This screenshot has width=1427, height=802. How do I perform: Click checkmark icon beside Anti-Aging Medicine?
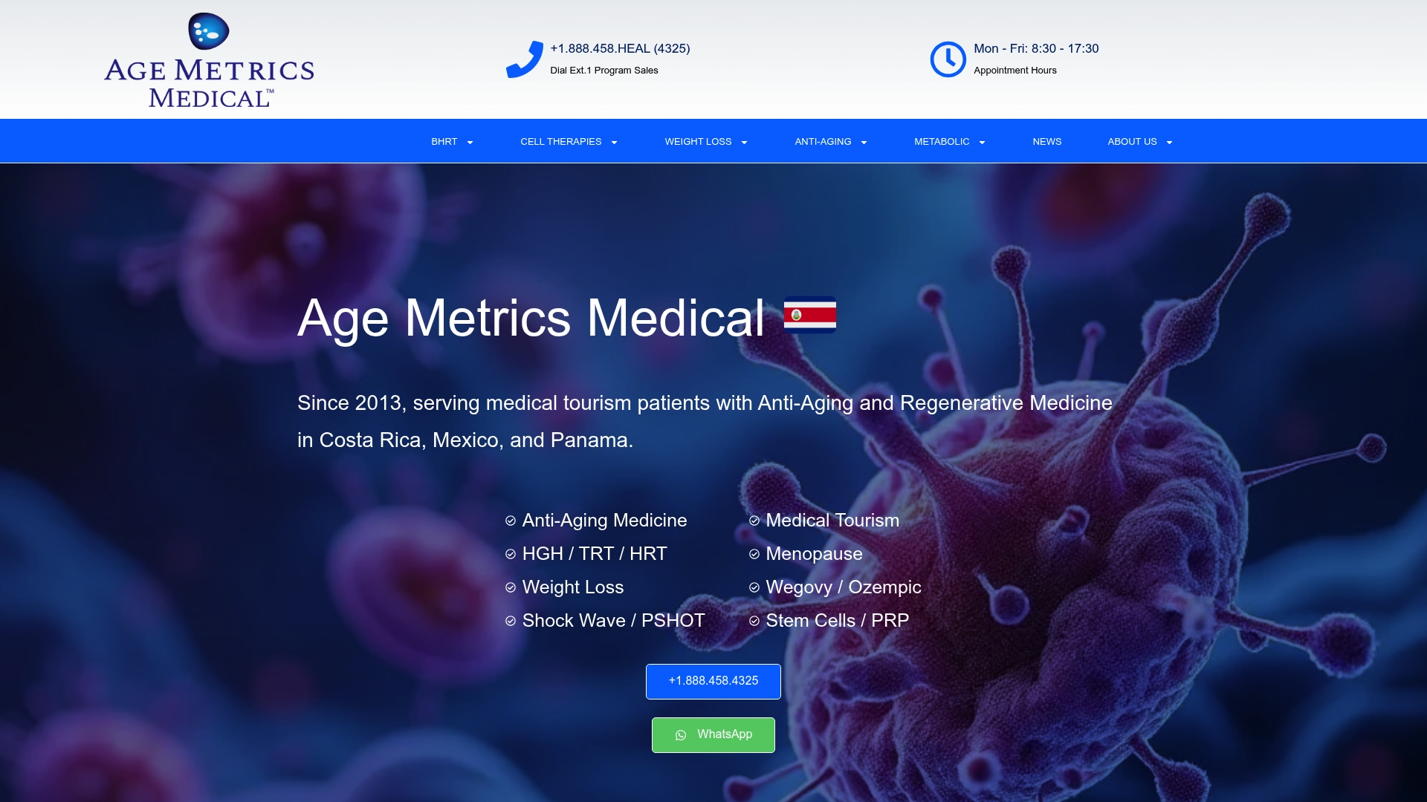[511, 521]
